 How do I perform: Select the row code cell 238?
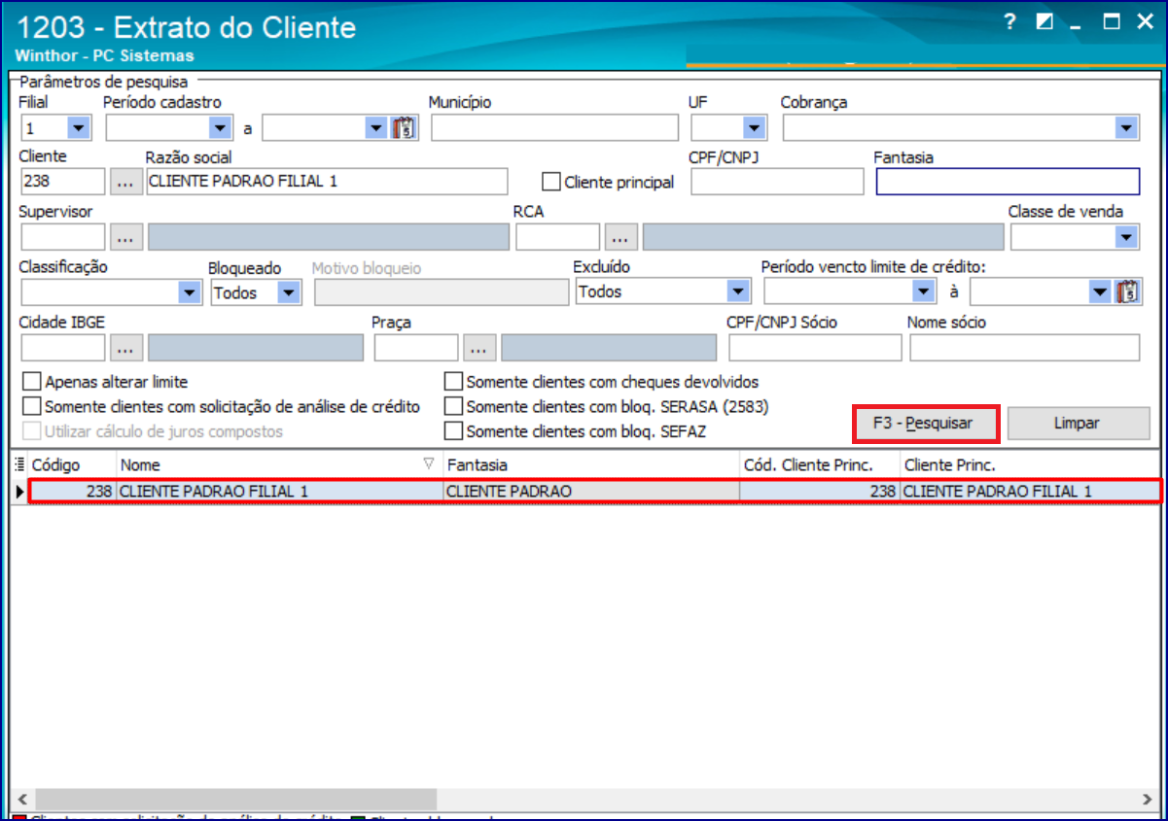click(x=72, y=492)
